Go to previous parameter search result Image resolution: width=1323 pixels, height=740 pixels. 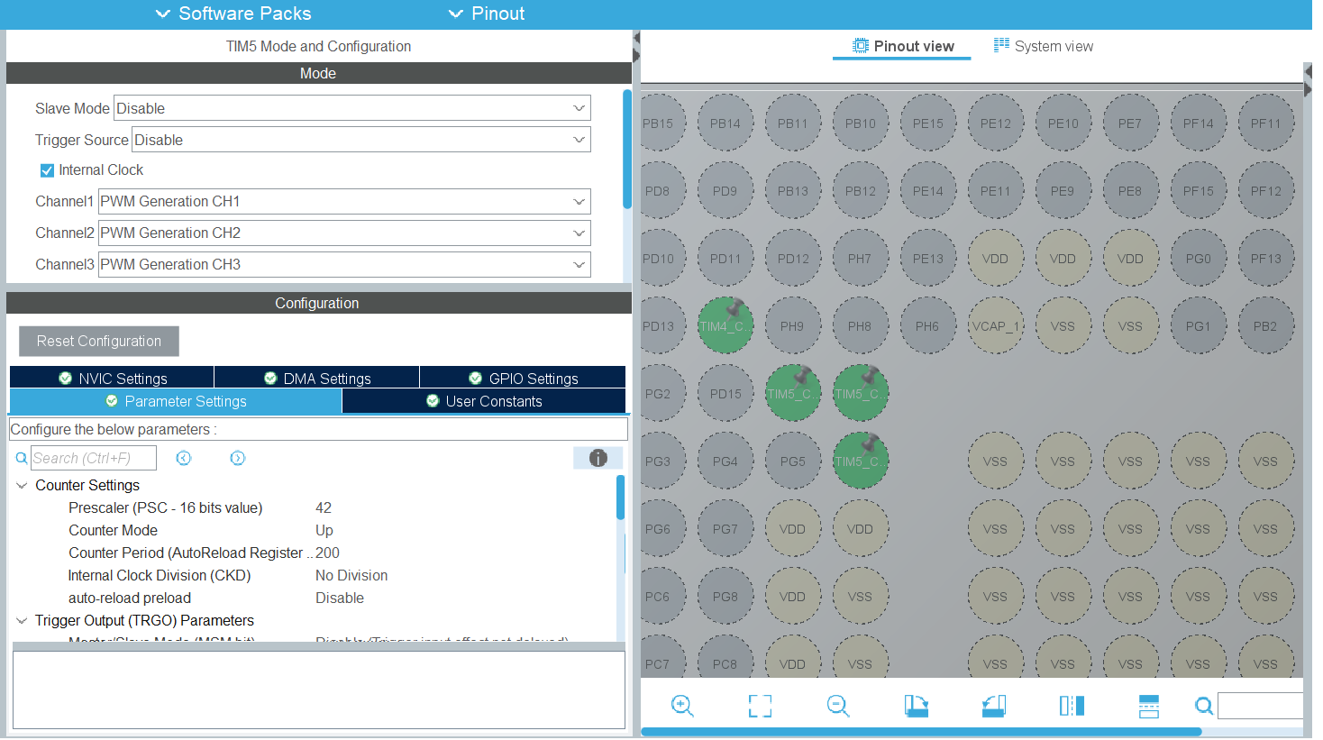(184, 458)
